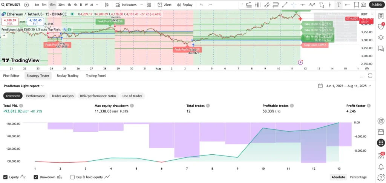Image resolution: width=386 pixels, height=183 pixels.
Task: Click the 4,180.39 SELL button
Action: pos(9,22)
